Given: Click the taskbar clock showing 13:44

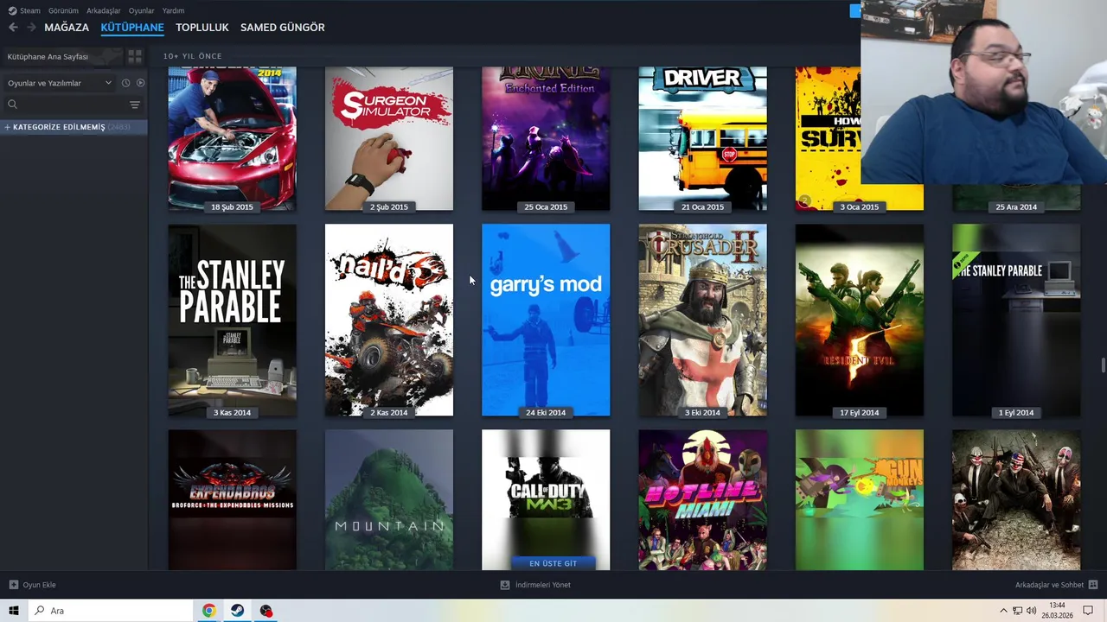Looking at the screenshot, I should pyautogui.click(x=1058, y=611).
